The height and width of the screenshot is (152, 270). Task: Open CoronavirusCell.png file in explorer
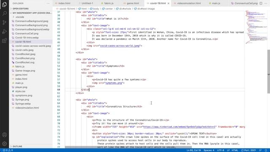(31, 33)
